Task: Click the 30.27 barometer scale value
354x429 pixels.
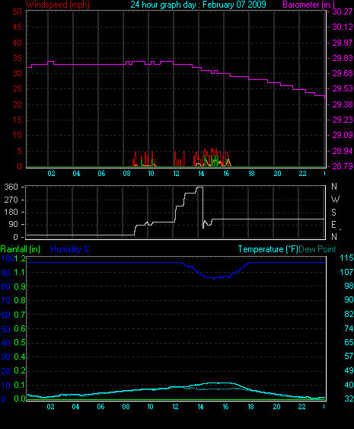Action: click(x=343, y=11)
